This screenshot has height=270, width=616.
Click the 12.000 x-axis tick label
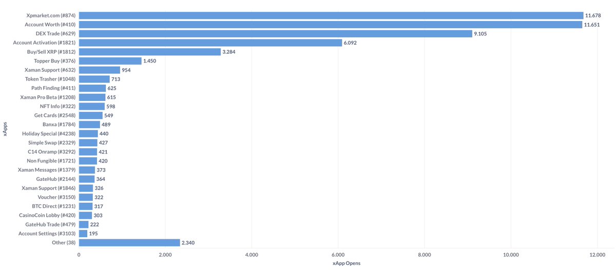(598, 255)
